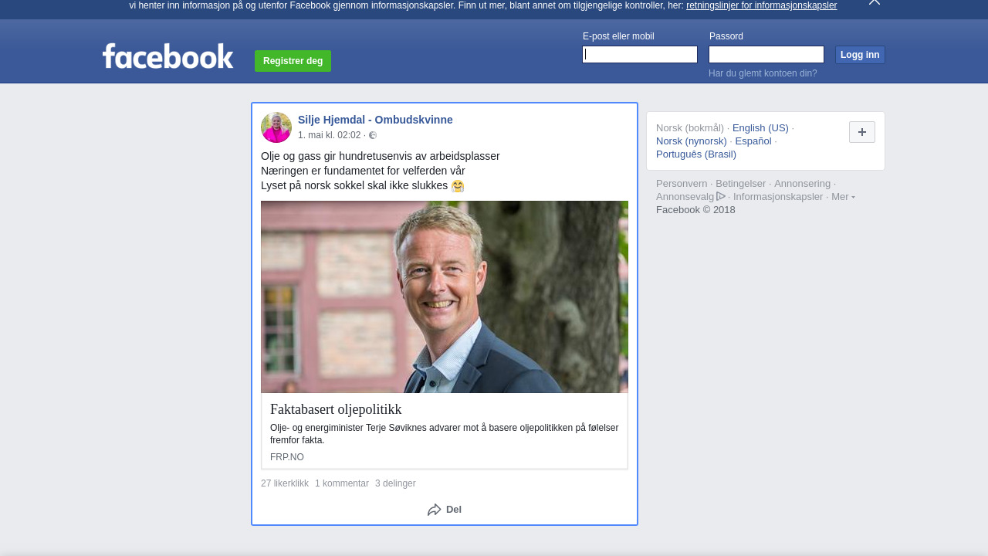Open Silje Hjemdal's profile picture

pyautogui.click(x=276, y=127)
